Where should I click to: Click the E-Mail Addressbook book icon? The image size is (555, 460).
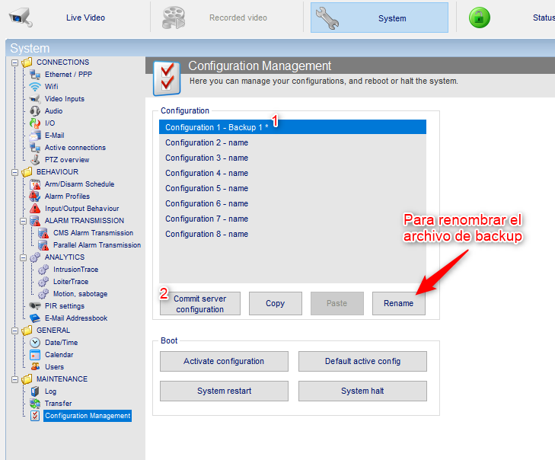coord(35,318)
